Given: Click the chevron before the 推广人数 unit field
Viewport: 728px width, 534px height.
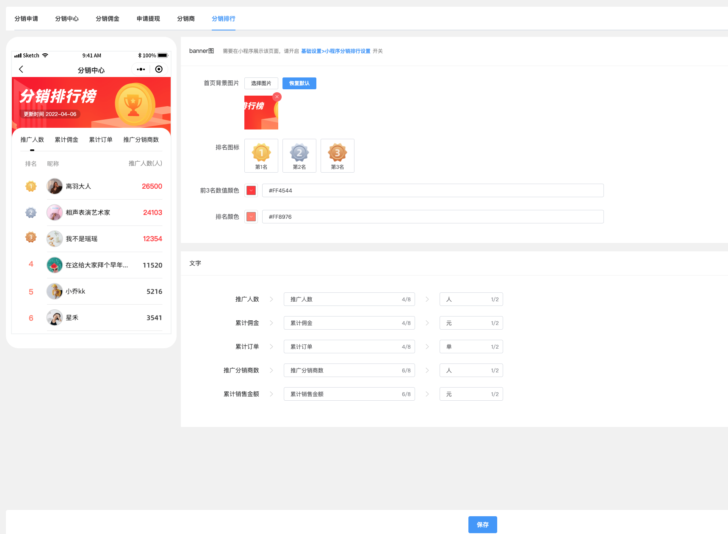Looking at the screenshot, I should 427,299.
